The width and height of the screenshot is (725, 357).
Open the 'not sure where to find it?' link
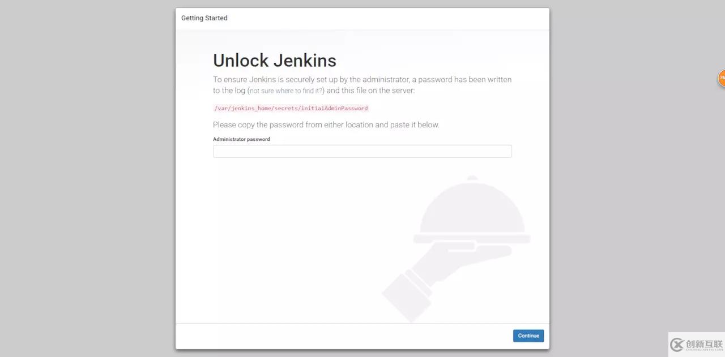(x=286, y=91)
